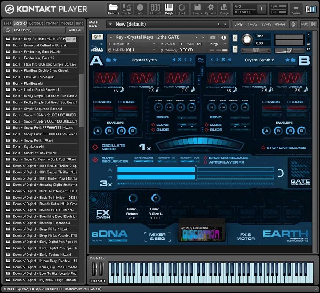This screenshot has height=293, width=320.
Task: Click the link layers icon between A and B
Action: tap(201, 60)
